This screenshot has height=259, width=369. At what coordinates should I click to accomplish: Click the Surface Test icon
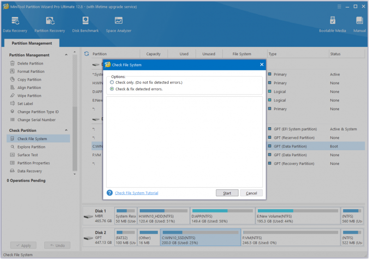pos(12,155)
